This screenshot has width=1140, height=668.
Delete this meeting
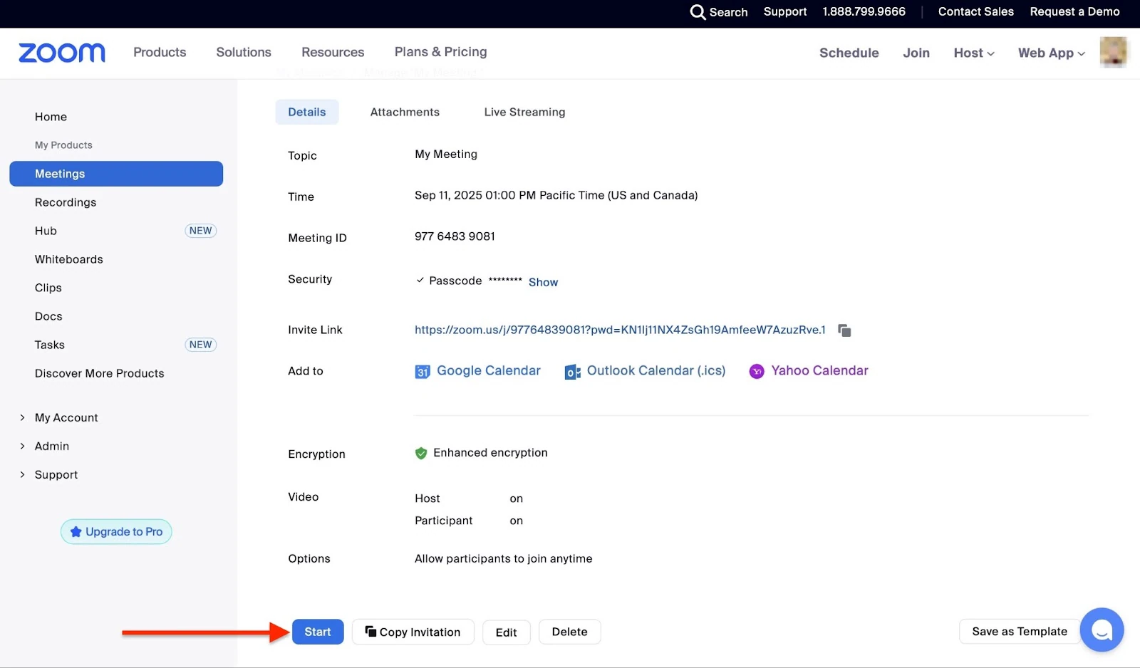coord(570,632)
